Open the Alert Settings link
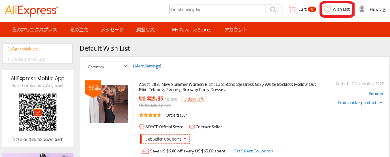The image size is (390, 157). (x=147, y=66)
